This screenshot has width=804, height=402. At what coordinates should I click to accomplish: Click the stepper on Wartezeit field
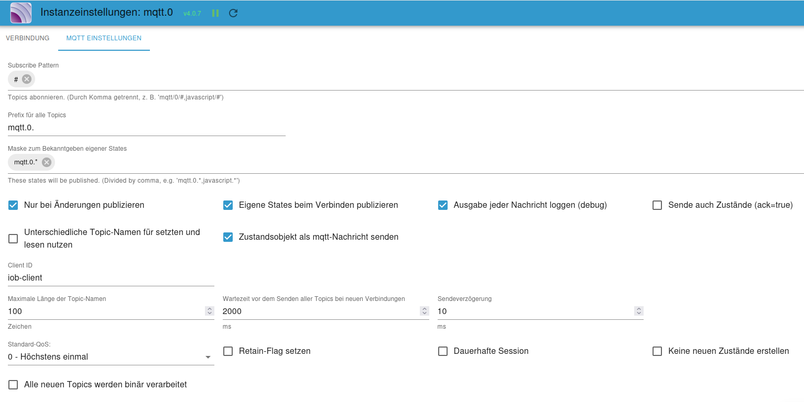pos(424,311)
